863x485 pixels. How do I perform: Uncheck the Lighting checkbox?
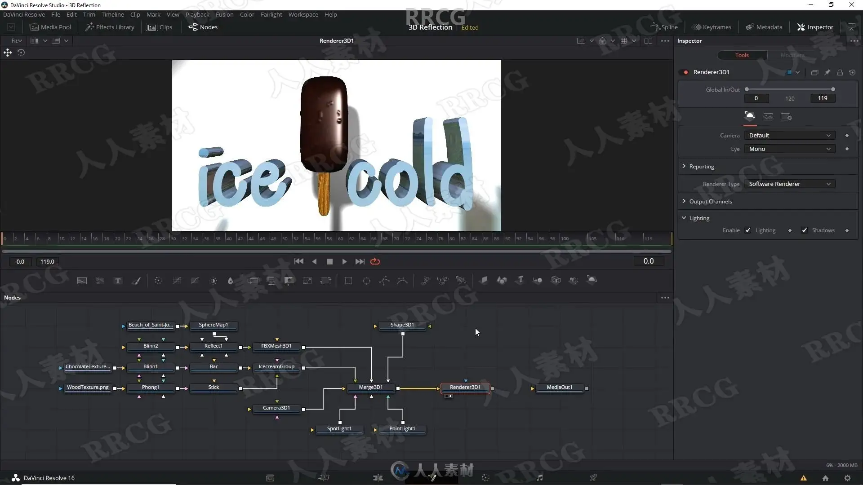pyautogui.click(x=748, y=230)
